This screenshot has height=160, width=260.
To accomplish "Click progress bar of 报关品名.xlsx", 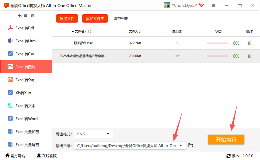I will [x=218, y=43].
